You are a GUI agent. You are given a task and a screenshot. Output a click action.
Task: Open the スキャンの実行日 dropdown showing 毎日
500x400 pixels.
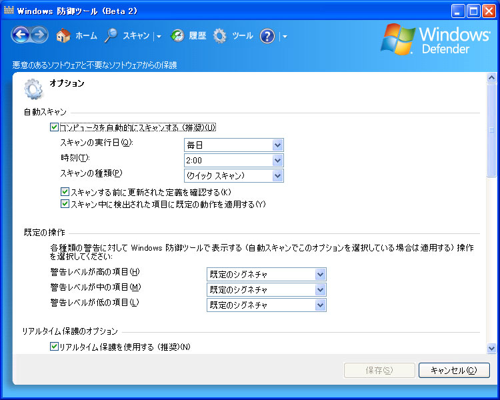pyautogui.click(x=234, y=145)
